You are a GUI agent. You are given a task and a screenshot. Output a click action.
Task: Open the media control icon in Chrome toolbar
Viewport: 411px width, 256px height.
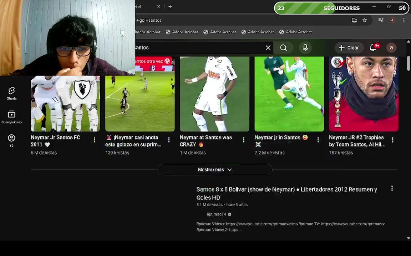381,20
